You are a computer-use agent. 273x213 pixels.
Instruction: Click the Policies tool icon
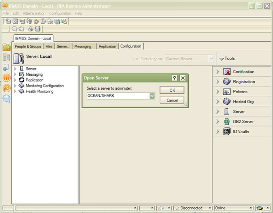pyautogui.click(x=227, y=92)
